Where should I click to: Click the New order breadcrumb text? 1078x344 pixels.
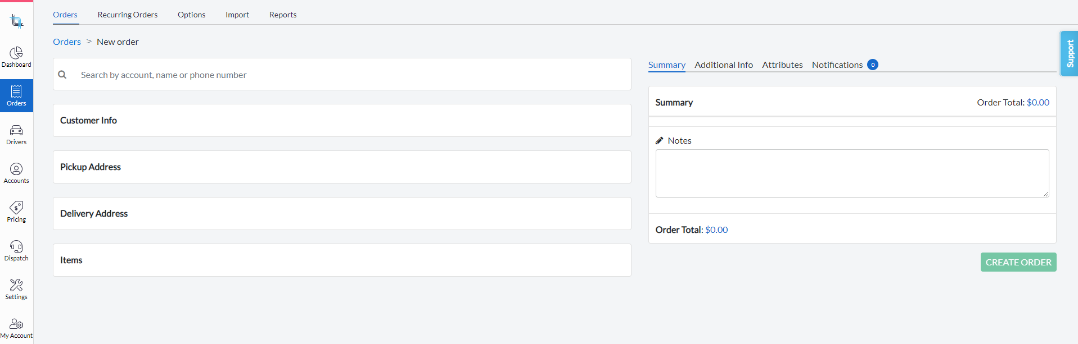pos(118,42)
